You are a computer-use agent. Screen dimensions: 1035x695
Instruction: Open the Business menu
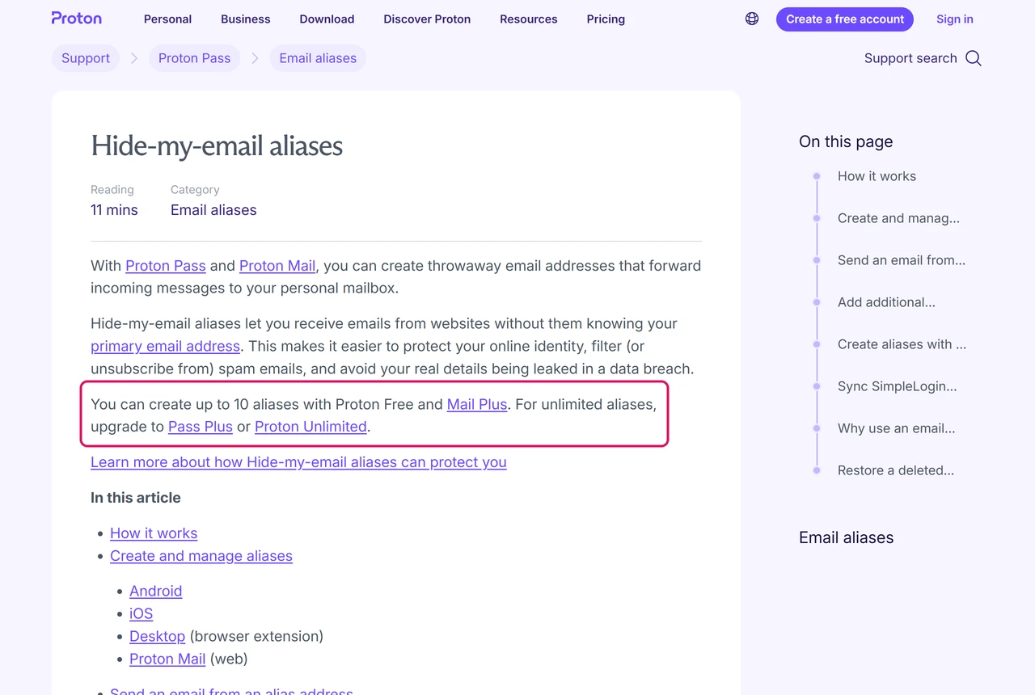tap(246, 19)
